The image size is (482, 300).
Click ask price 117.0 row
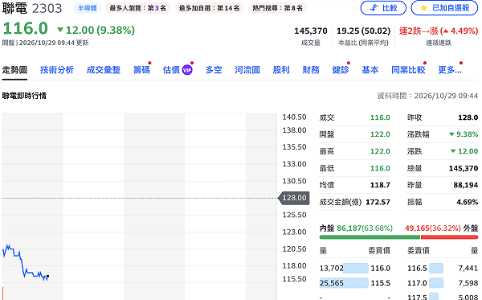(443, 283)
